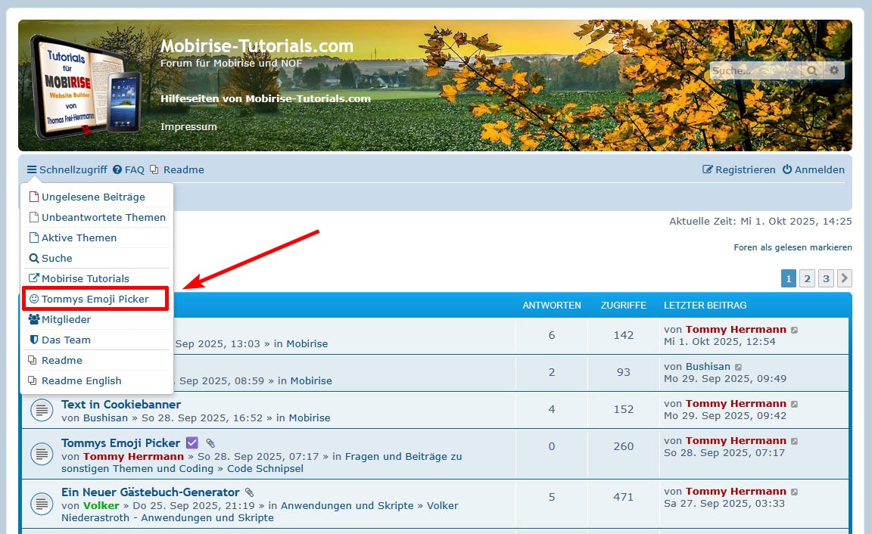Viewport: 872px width, 534px height.
Task: Open Tommys Emoji Picker topic title
Action: [x=120, y=443]
